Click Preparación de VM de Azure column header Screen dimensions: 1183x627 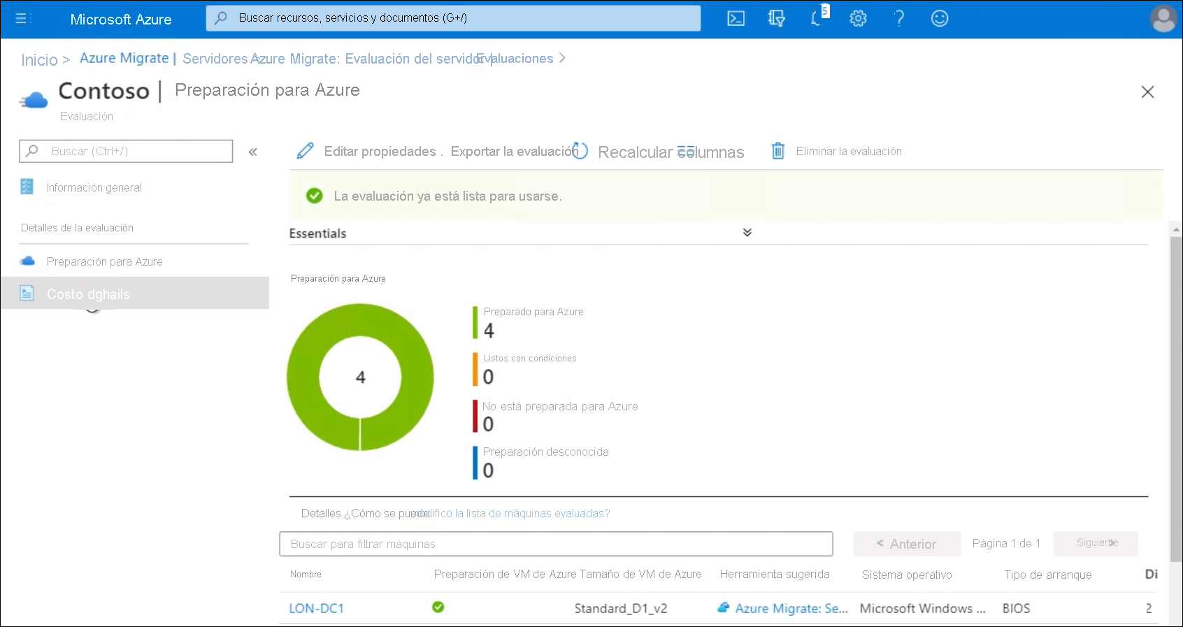(x=505, y=574)
